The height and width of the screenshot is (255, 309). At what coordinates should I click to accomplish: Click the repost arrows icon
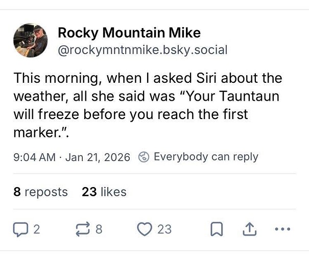click(x=82, y=229)
